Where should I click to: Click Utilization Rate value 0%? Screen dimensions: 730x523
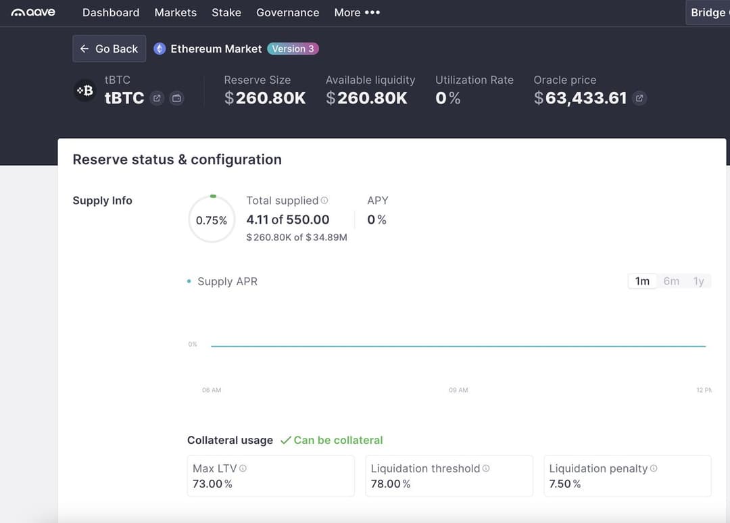(x=448, y=98)
